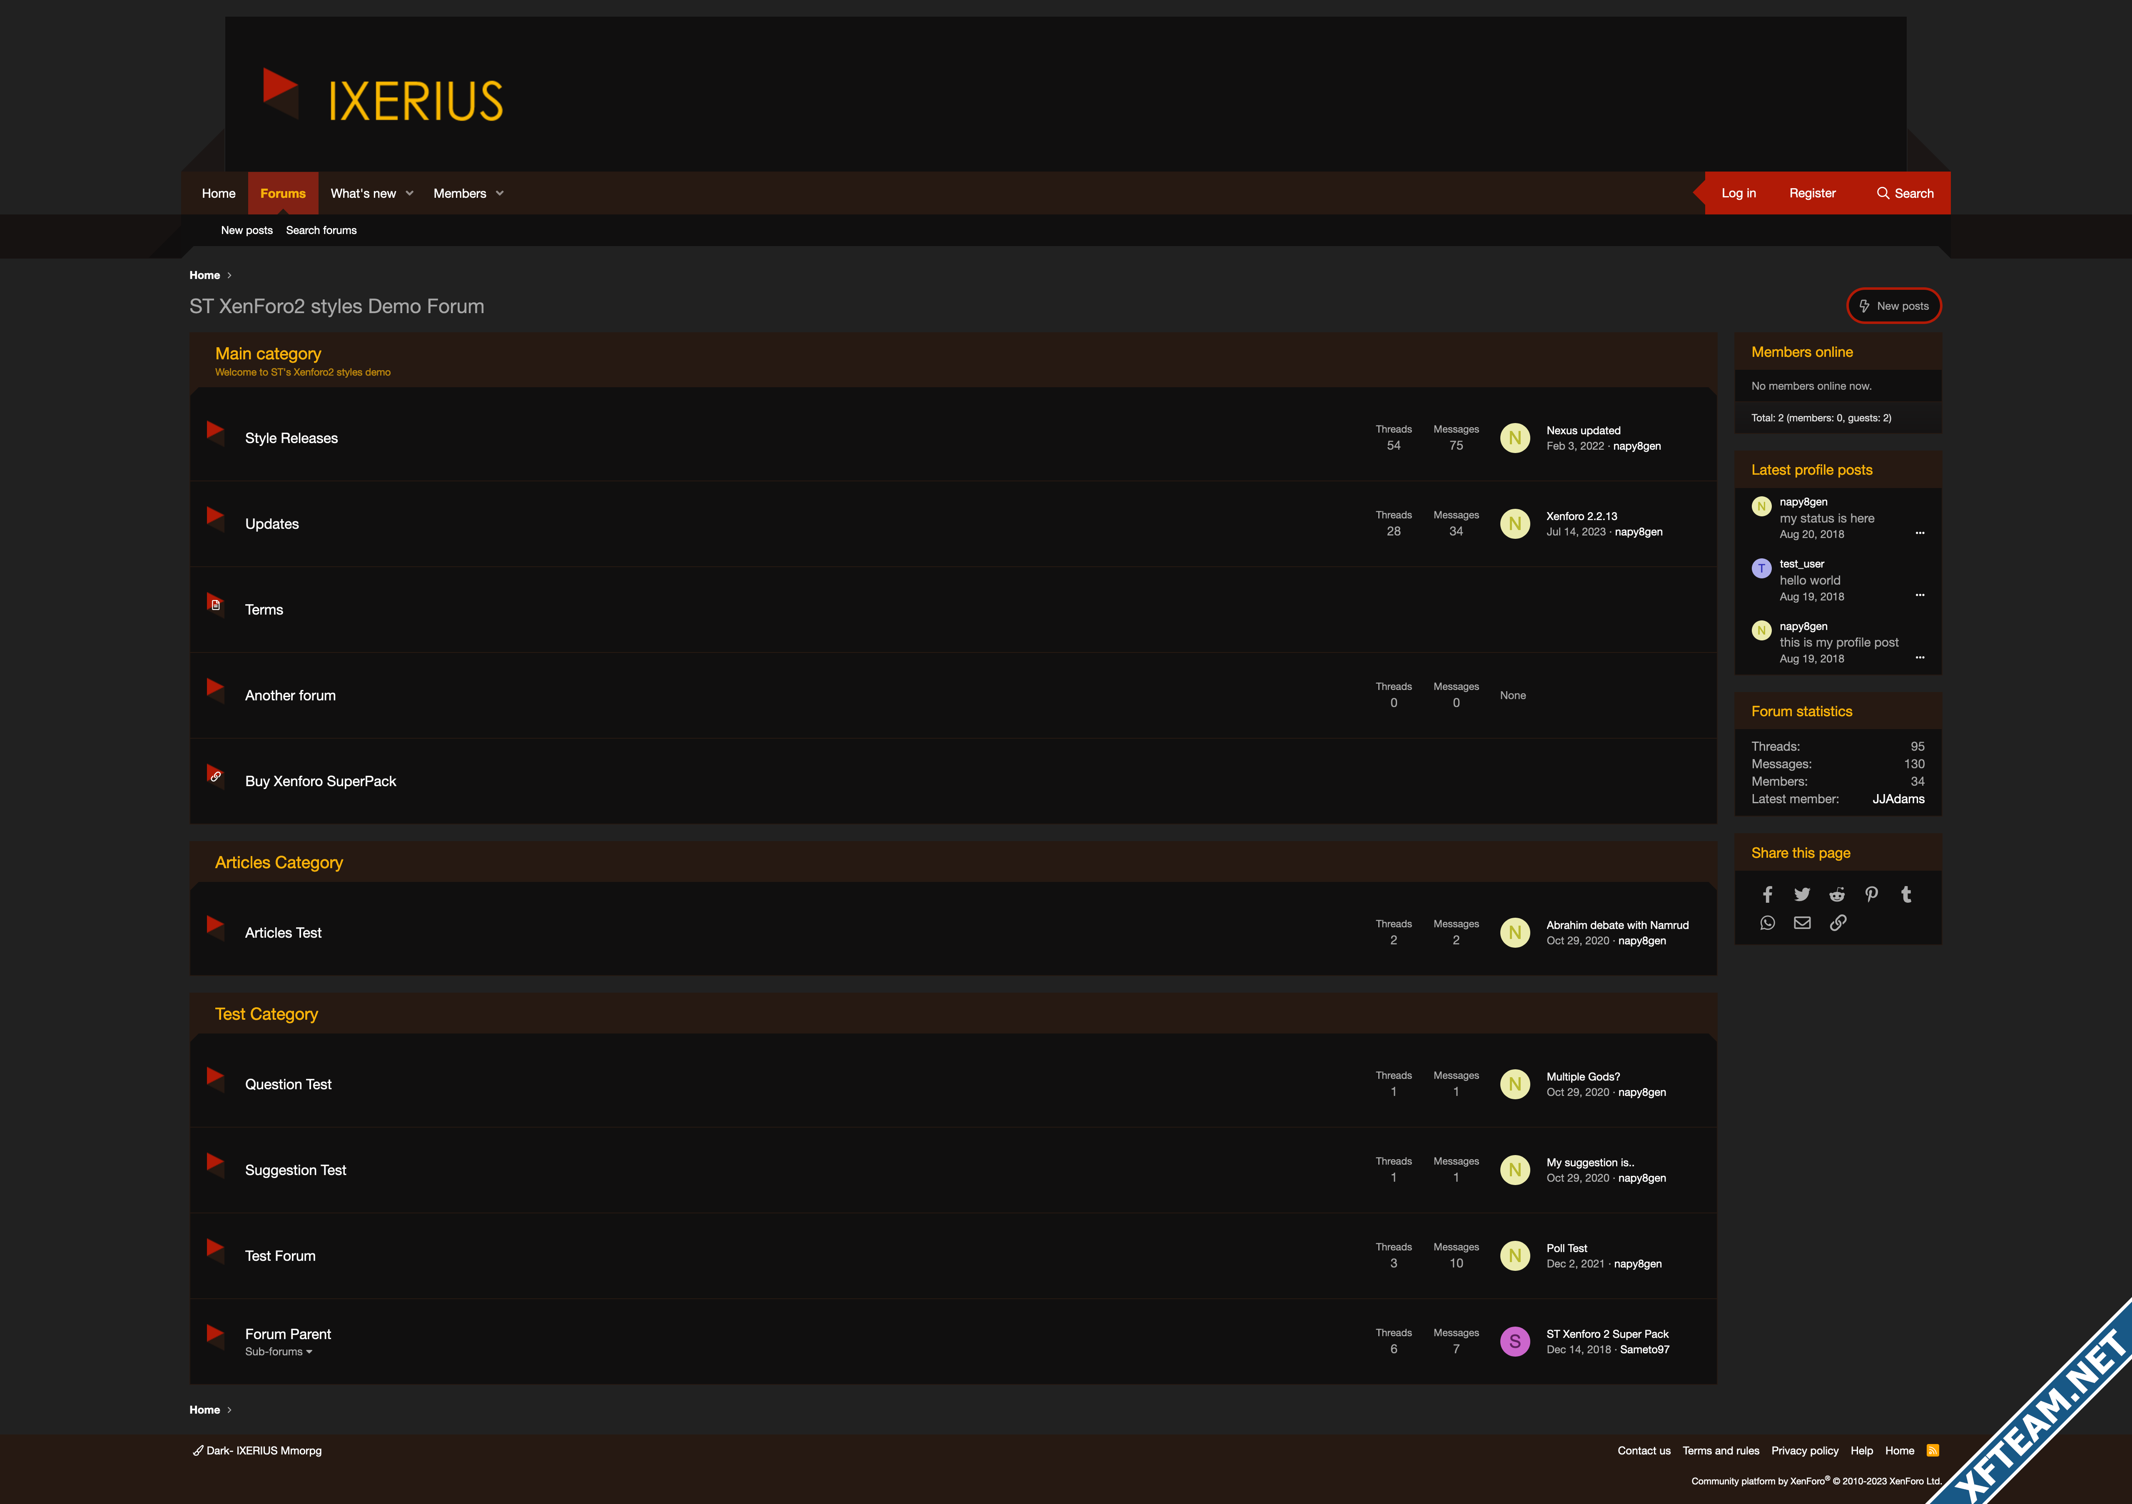
Task: Go to the Home nav tab
Action: [218, 193]
